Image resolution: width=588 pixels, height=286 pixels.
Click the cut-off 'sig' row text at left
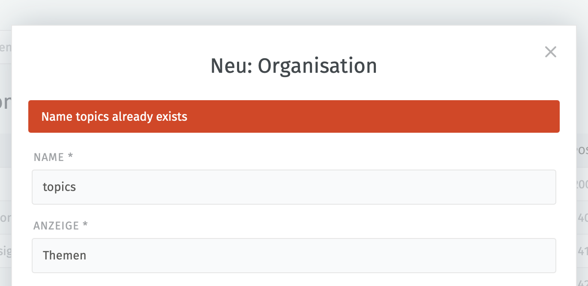[6, 251]
